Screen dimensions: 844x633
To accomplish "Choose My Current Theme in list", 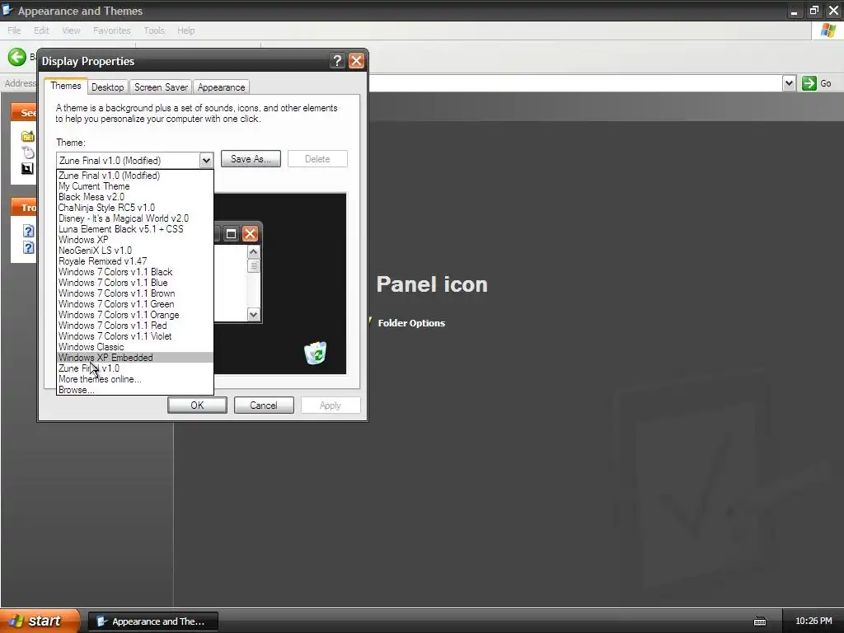I will (x=135, y=186).
